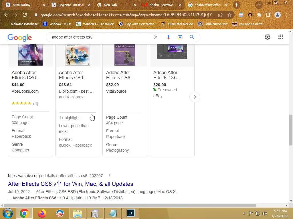Search by image with camera icon
Viewport: 293px width, 219px height.
click(180, 37)
